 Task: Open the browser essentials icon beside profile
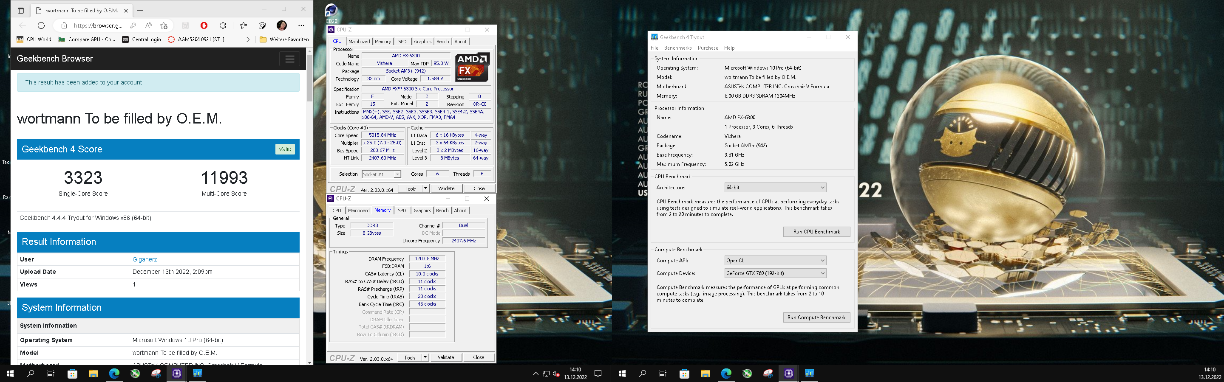point(262,25)
